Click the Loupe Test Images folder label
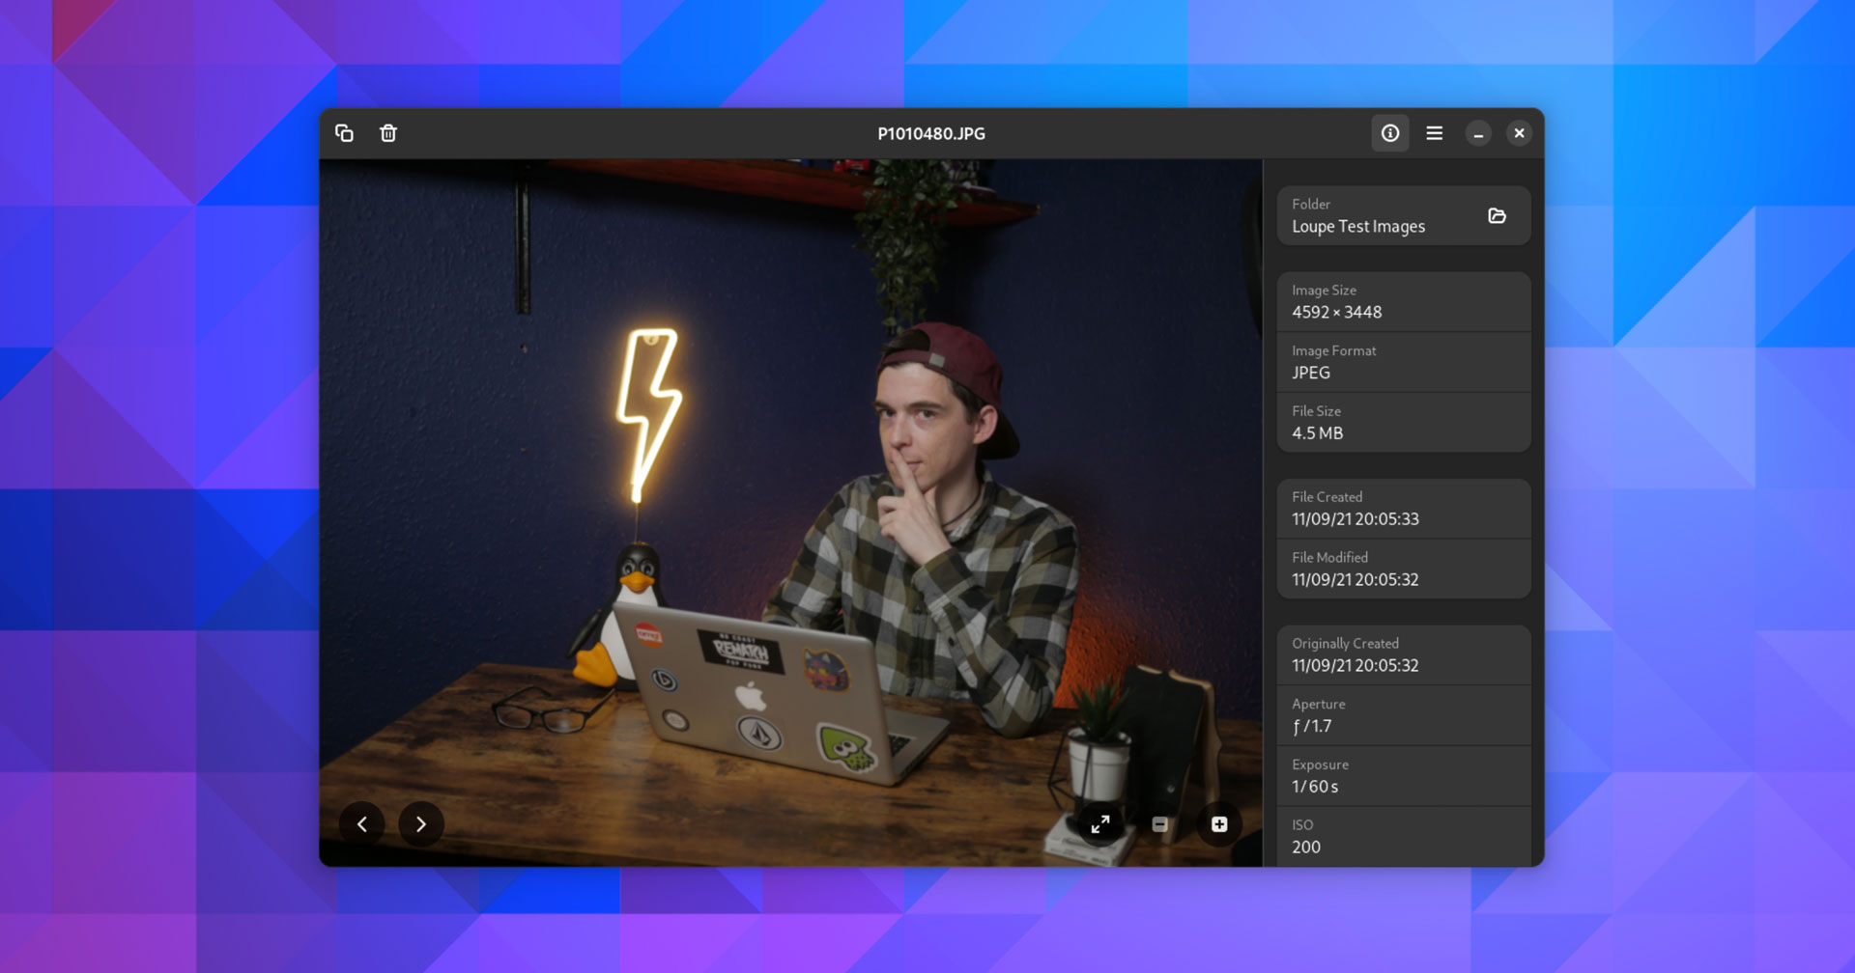The width and height of the screenshot is (1855, 973). click(x=1358, y=226)
